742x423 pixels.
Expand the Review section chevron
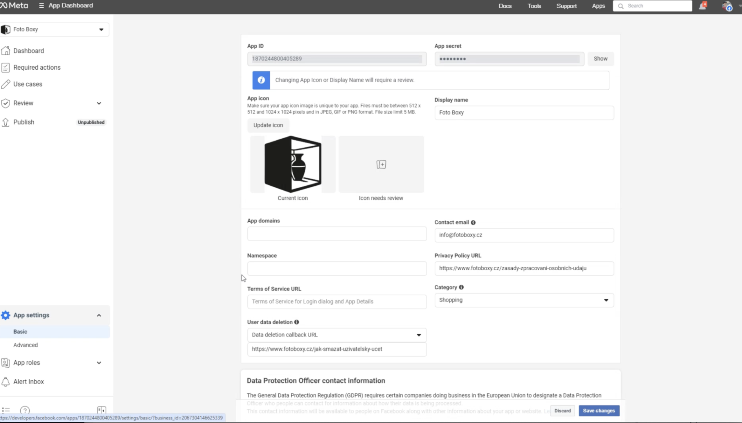(x=99, y=103)
